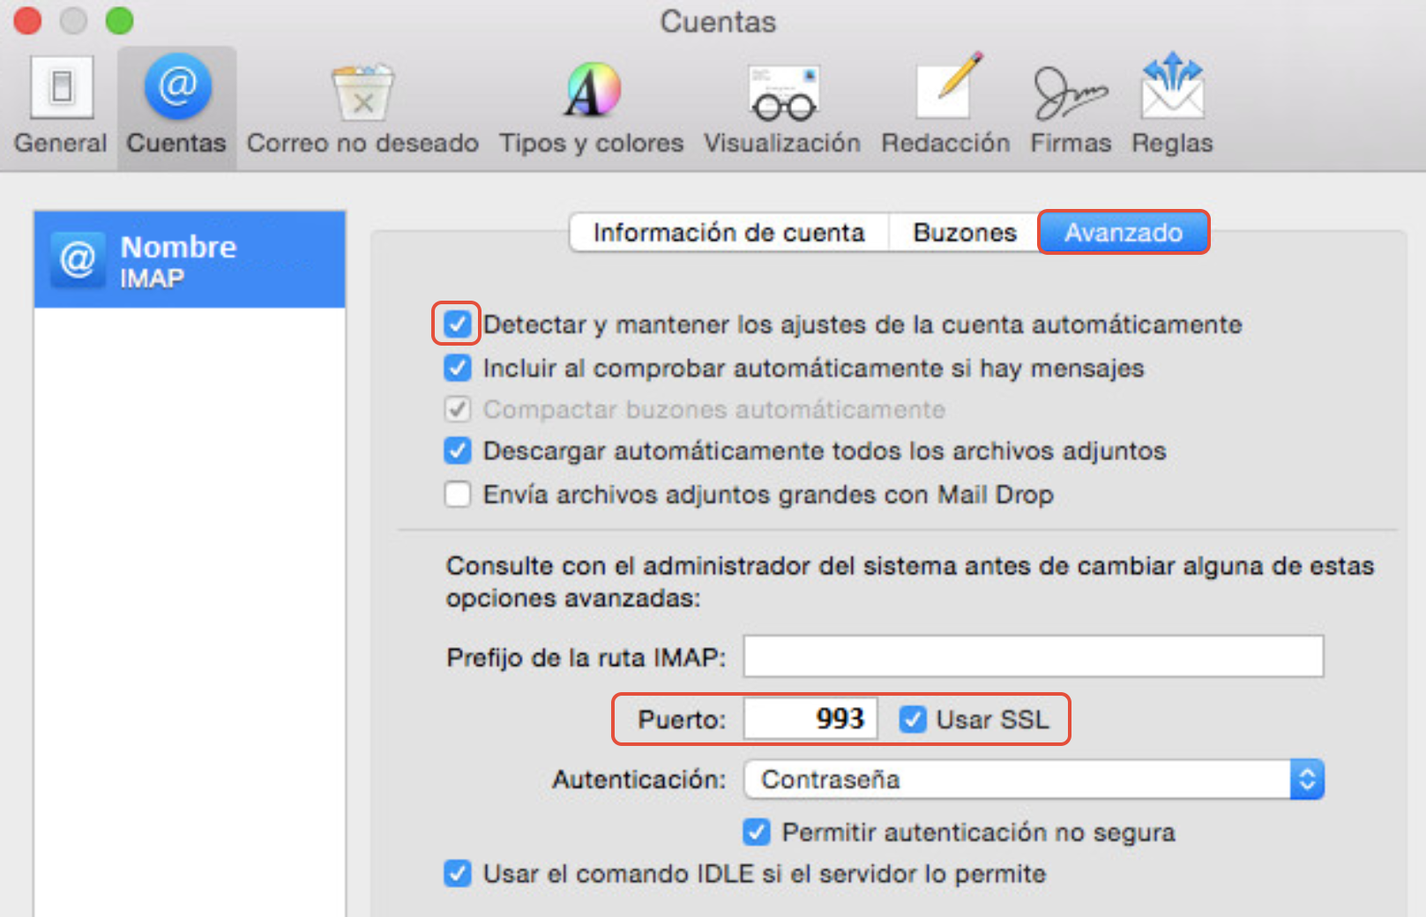Open the Redacción preferences pane

945,104
